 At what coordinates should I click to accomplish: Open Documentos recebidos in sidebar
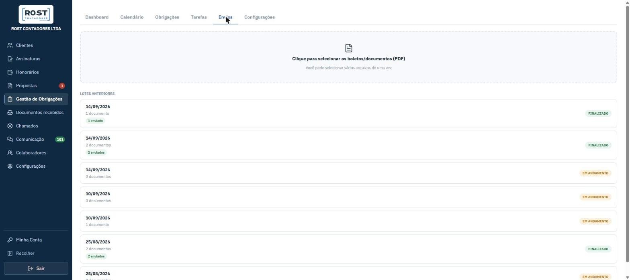(x=36, y=113)
